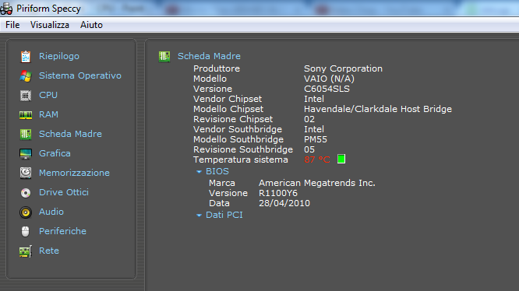Select Havendale/Clarkdale Host Bridge text
The image size is (519, 291).
pos(378,109)
